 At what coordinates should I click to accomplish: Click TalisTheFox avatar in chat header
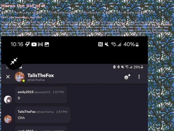20,77
